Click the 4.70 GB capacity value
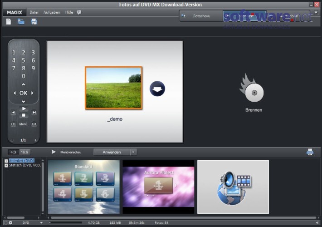Screen dimensions: 322x227 (x=93, y=222)
